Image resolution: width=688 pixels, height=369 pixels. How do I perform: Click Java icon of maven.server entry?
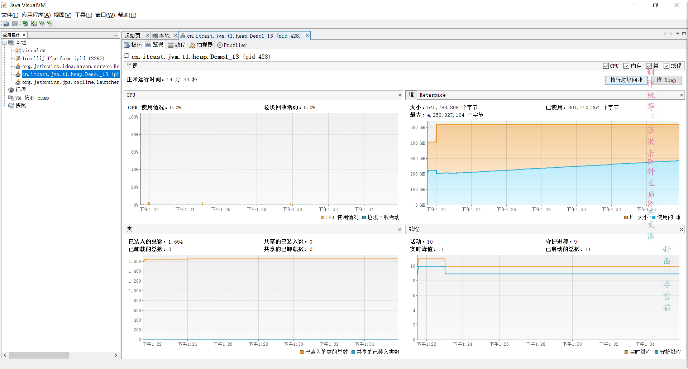pos(18,66)
